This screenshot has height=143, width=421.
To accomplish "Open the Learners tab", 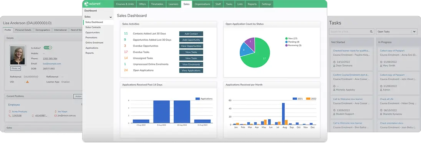I will [x=174, y=4].
